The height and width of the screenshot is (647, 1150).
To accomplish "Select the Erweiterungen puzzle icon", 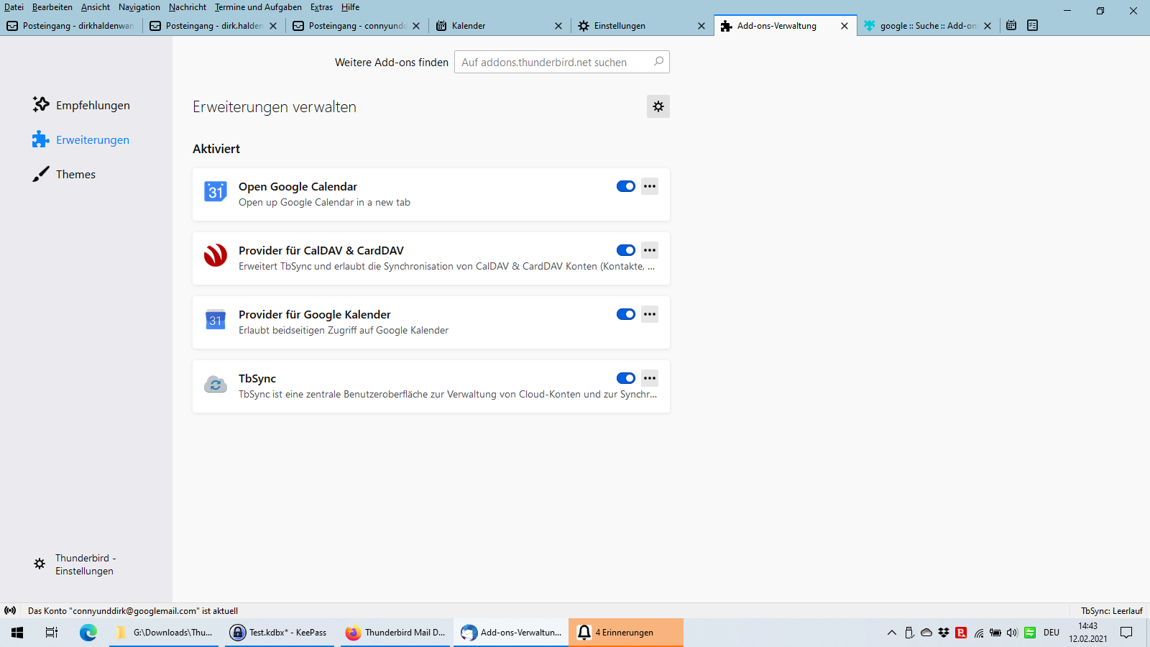I will [41, 139].
